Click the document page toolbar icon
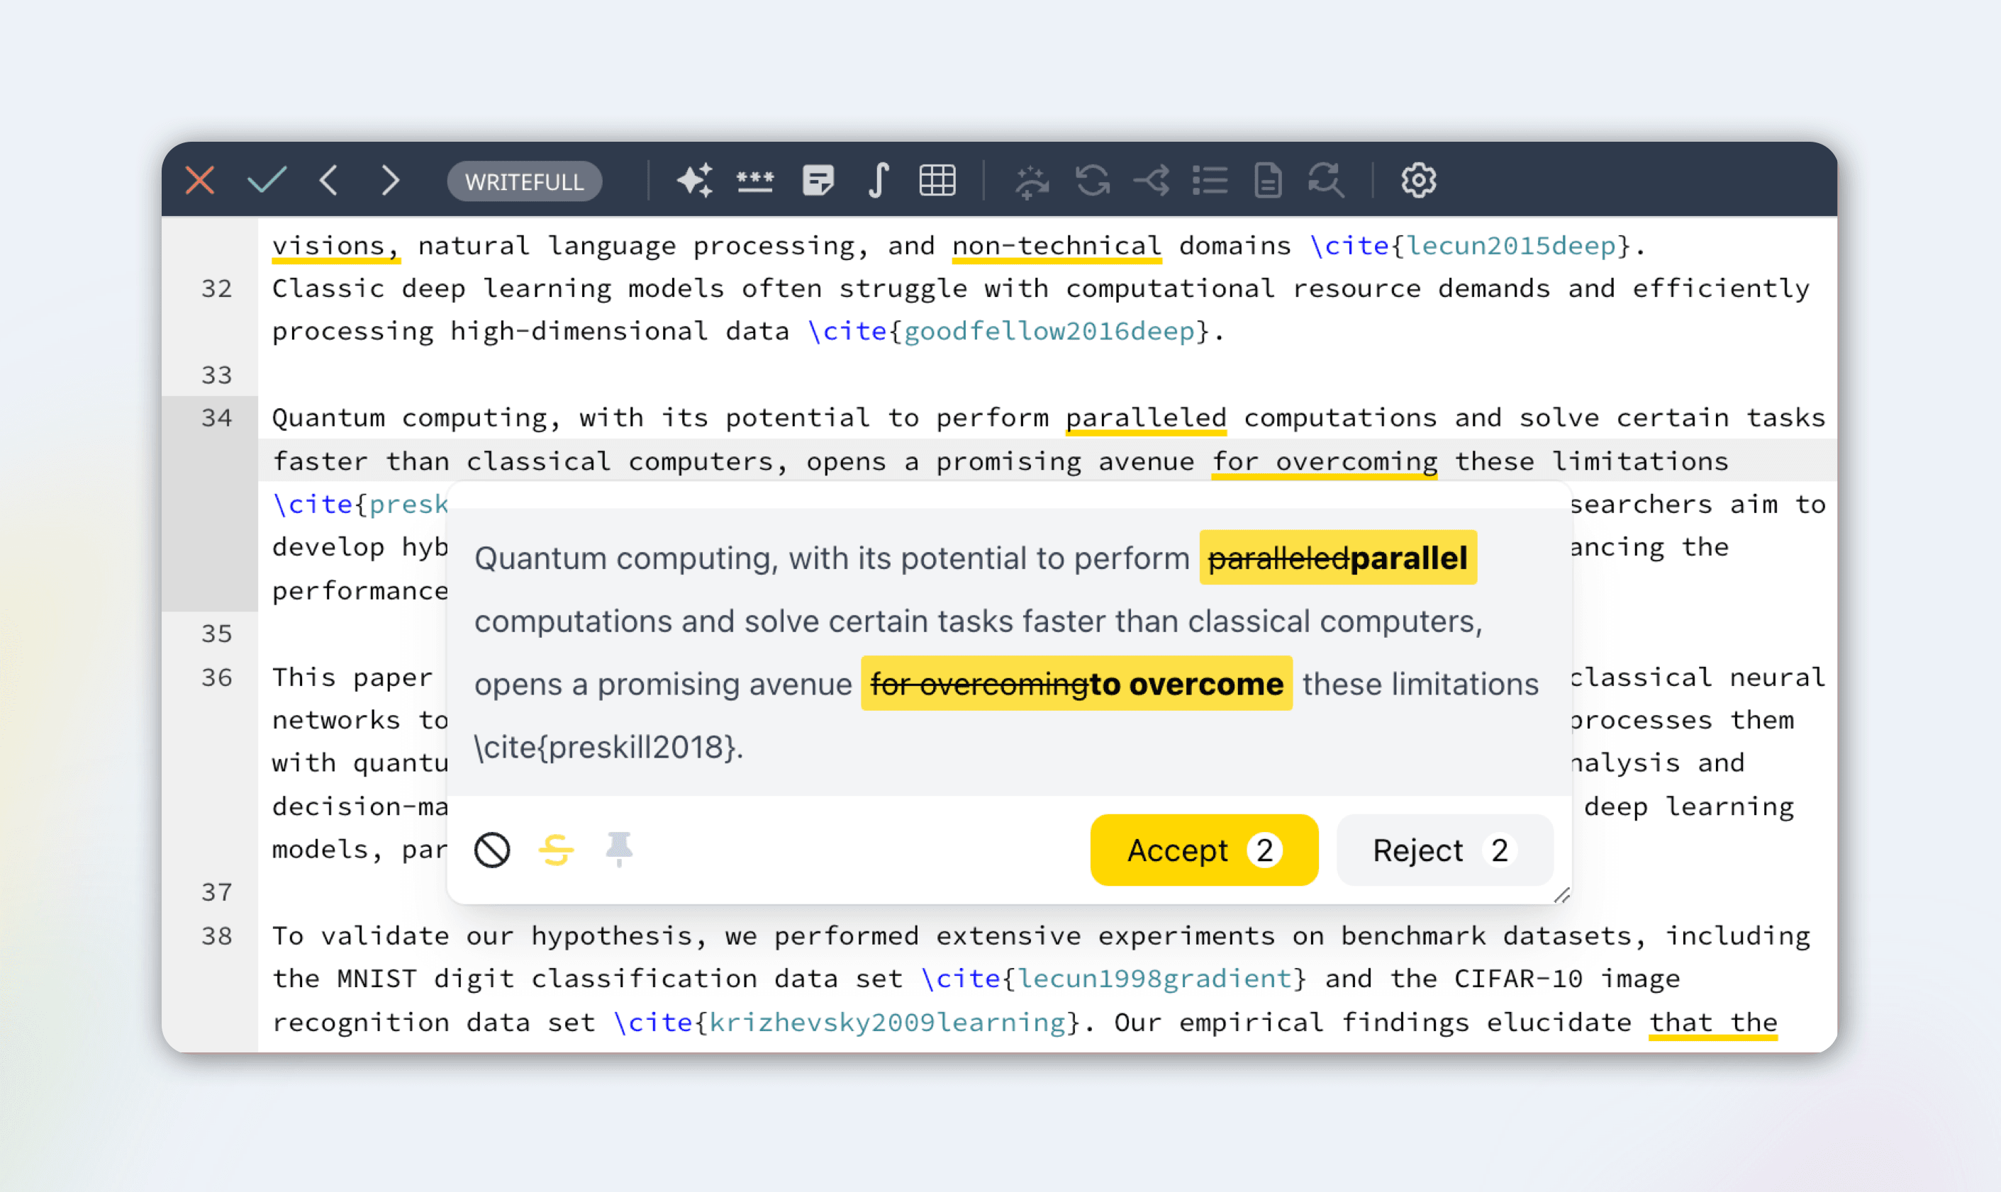This screenshot has width=2001, height=1192. (1267, 180)
